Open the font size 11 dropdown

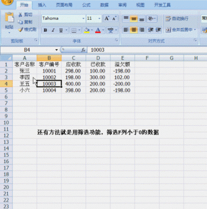(x=99, y=18)
